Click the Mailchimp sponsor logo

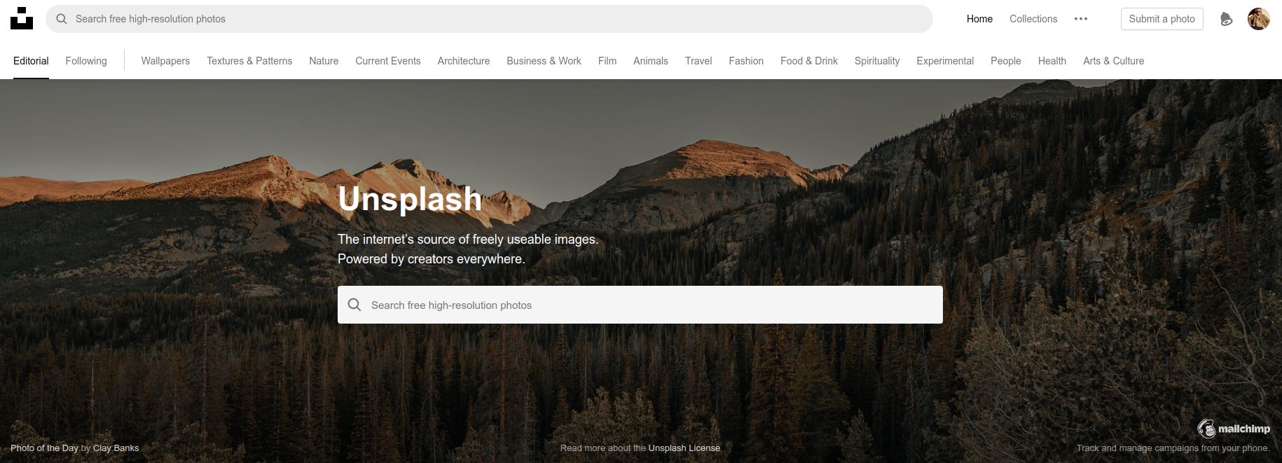point(1233,429)
